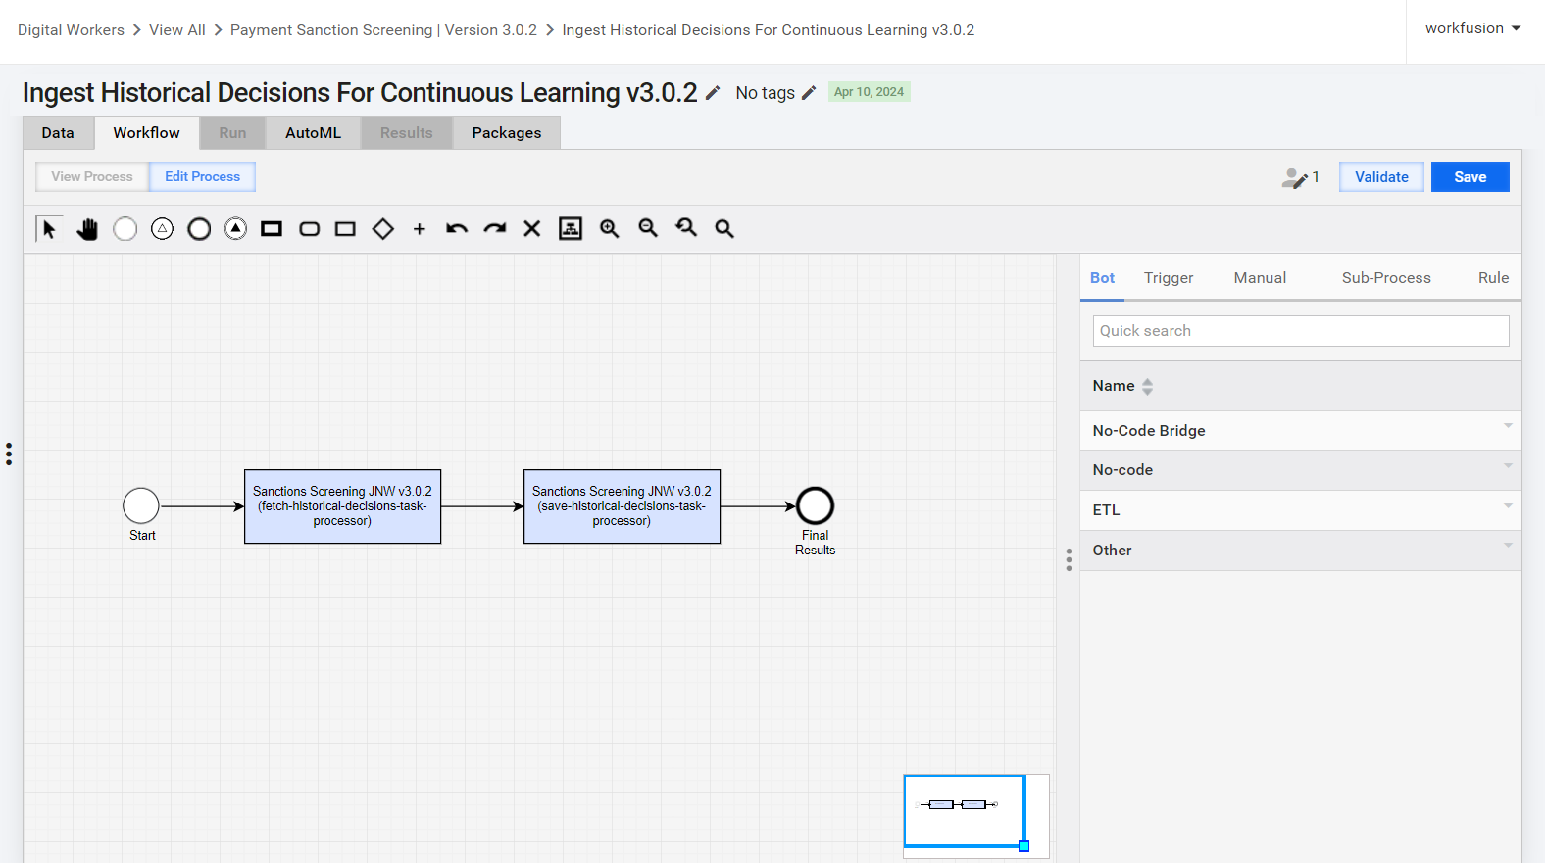Select the Workflow tab

coord(147,133)
